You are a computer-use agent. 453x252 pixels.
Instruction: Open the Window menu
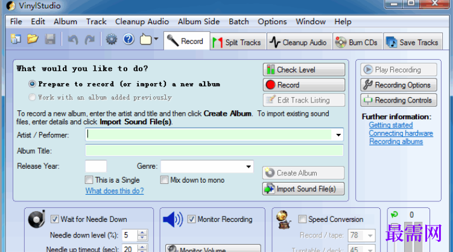(x=311, y=22)
